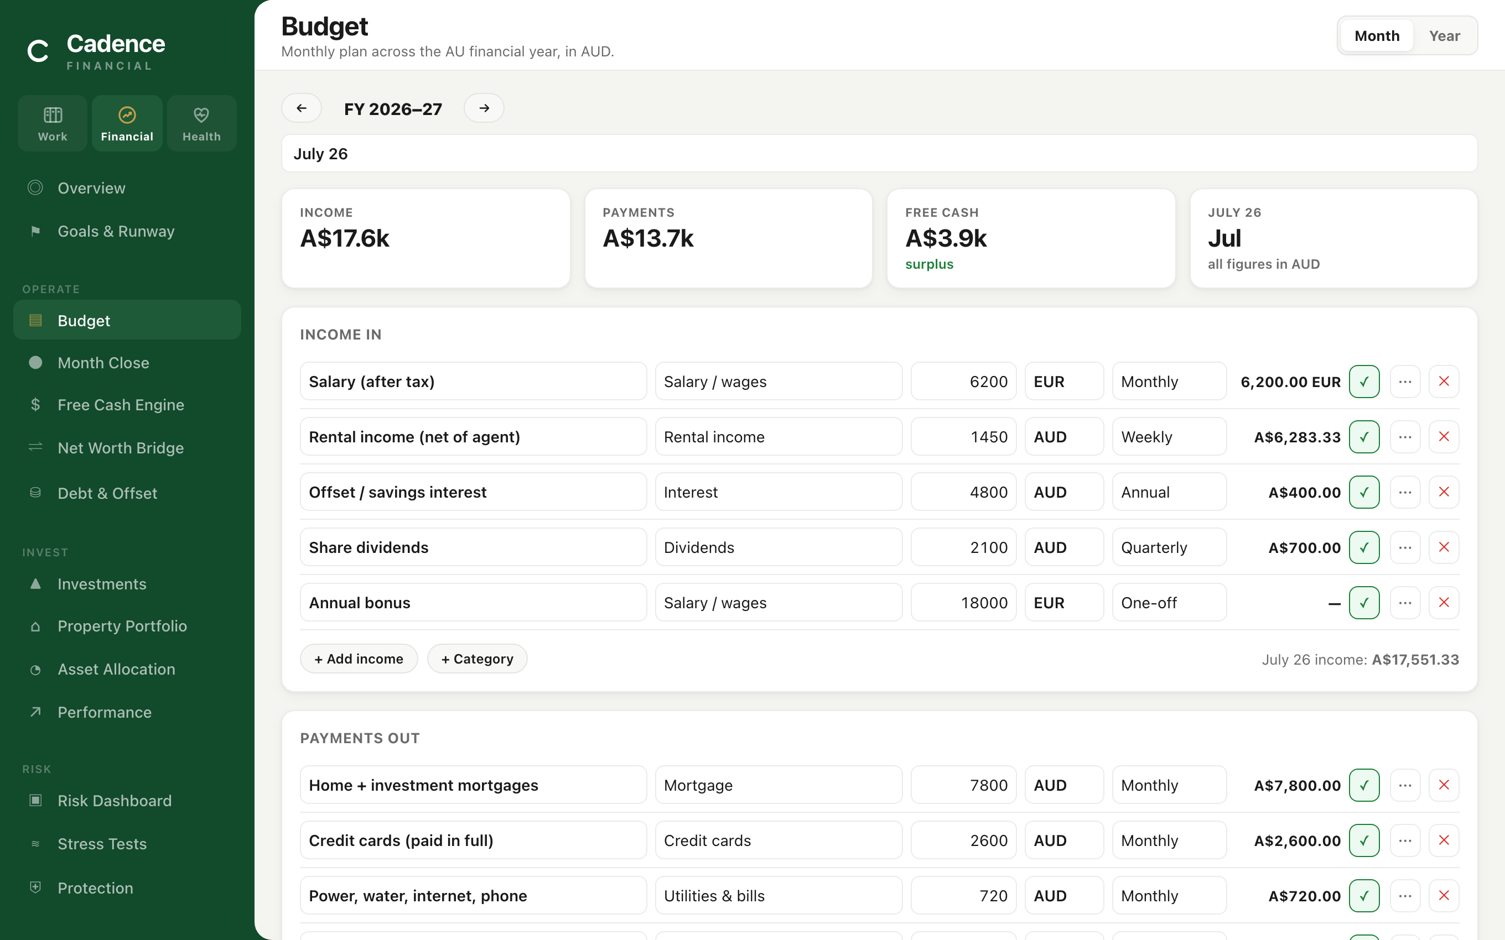The width and height of the screenshot is (1505, 940).
Task: Click the + Category button
Action: point(477,659)
